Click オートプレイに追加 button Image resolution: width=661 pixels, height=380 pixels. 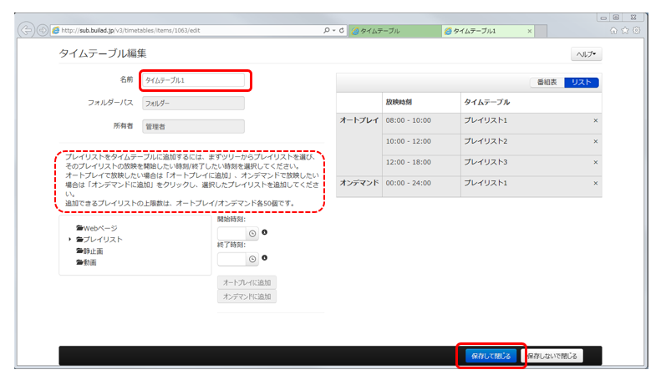(247, 282)
